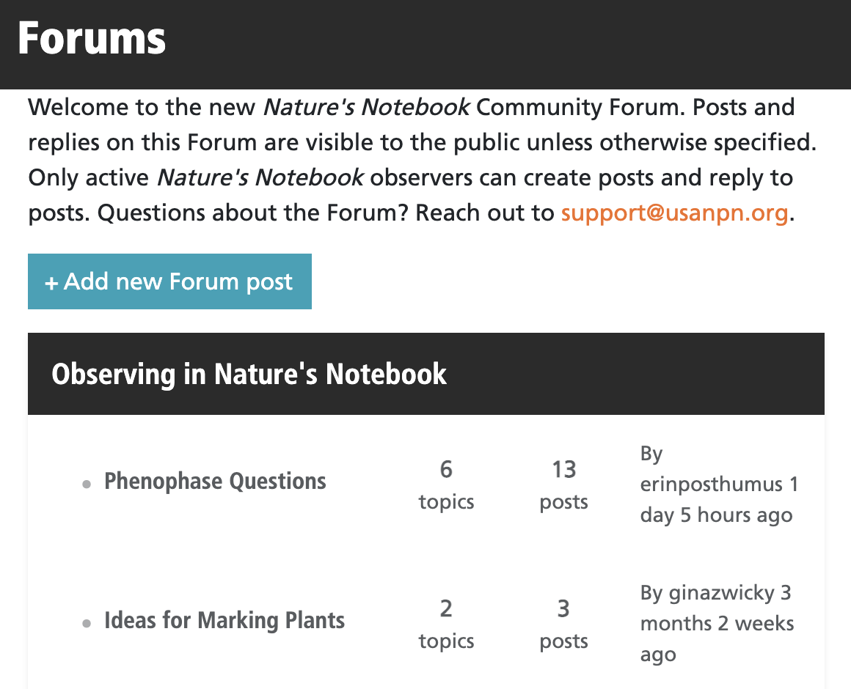Image resolution: width=851 pixels, height=689 pixels.
Task: Click the bullet icon beside Ideas for Marking Plants
Action: coord(87,624)
